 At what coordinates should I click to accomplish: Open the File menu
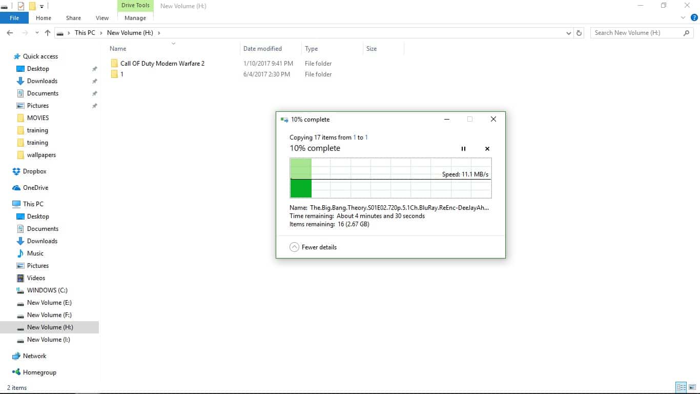[14, 18]
